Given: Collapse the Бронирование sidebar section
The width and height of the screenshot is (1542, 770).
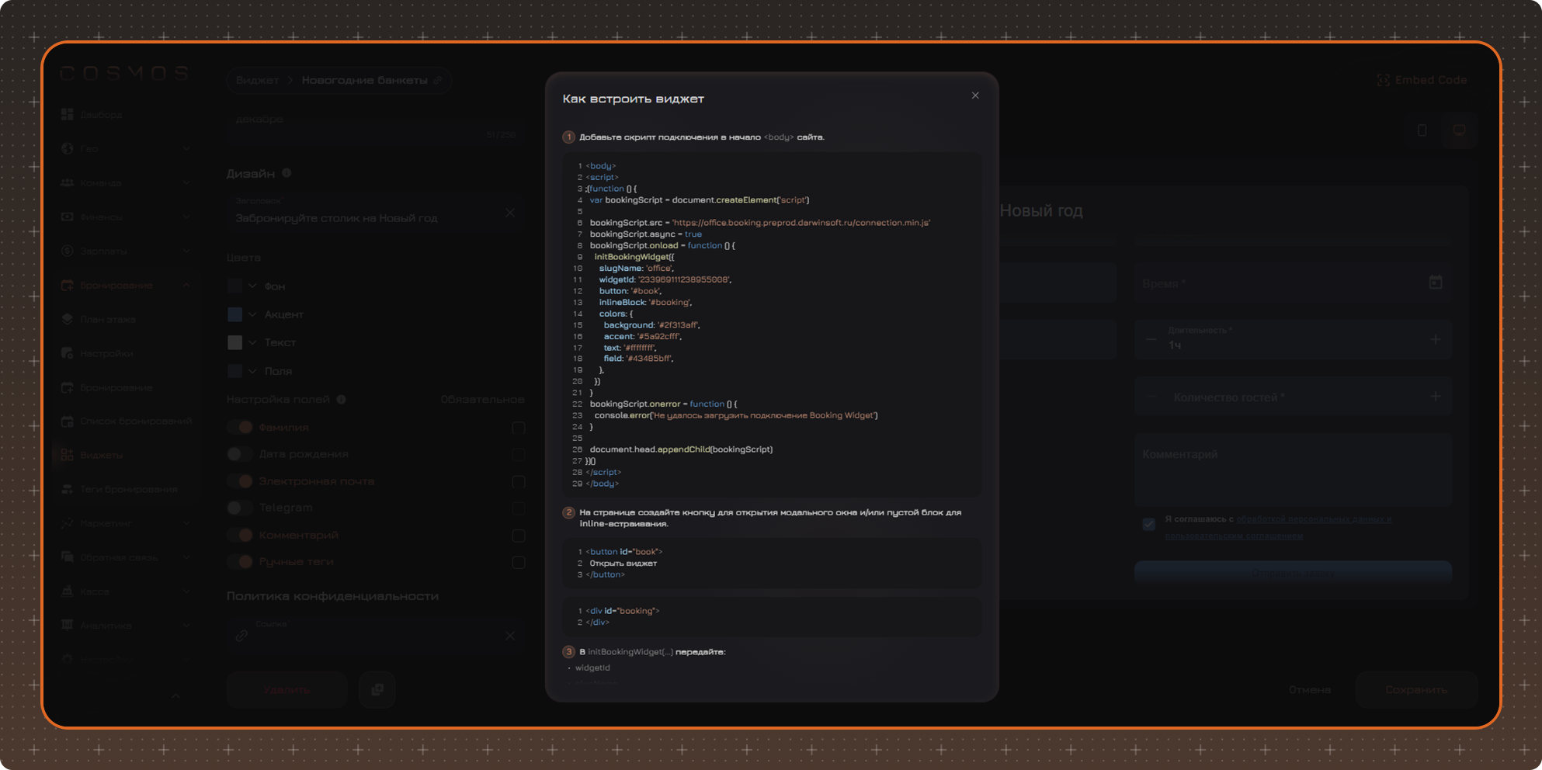Looking at the screenshot, I should (186, 285).
